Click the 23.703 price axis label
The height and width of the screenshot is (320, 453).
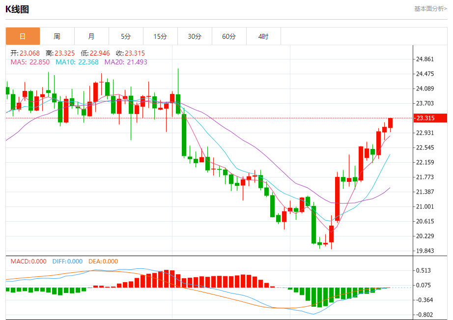point(425,104)
